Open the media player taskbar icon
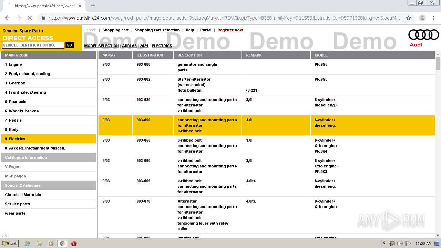The width and height of the screenshot is (441, 248). coord(50,244)
